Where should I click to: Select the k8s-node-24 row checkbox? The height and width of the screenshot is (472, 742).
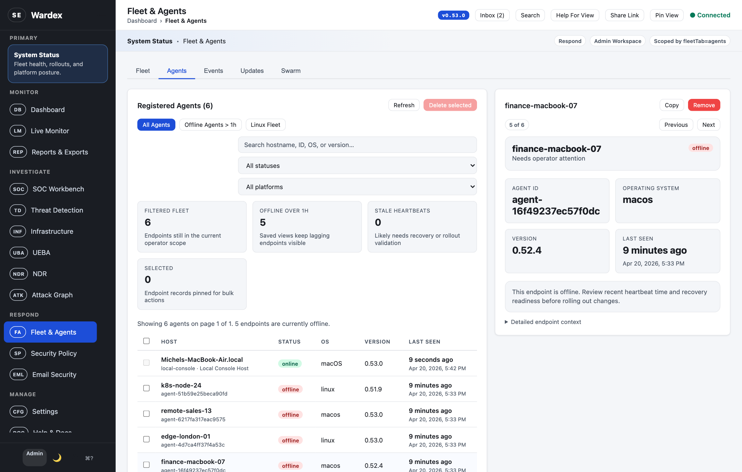[x=146, y=388]
